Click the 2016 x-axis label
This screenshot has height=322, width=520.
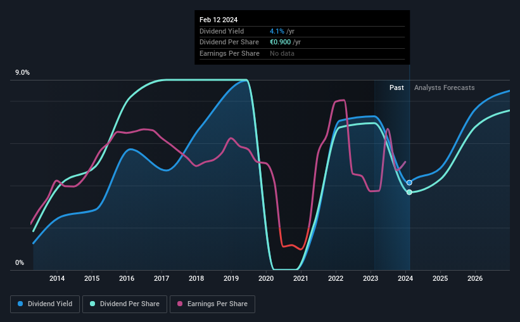coord(127,278)
